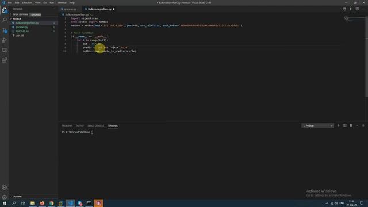Click the breadcrumb Bulkcreateprefixes.py above the editor
Image resolution: width=368 pixels, height=207 pixels.
click(77, 14)
